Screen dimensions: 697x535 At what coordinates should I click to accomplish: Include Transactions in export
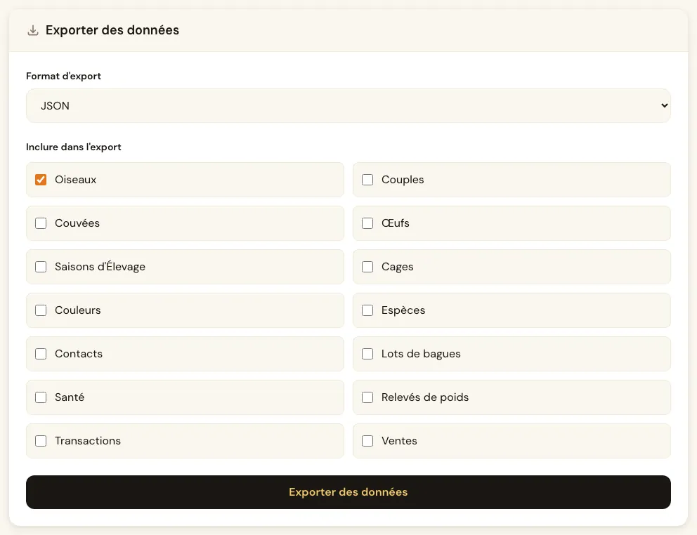coord(41,441)
